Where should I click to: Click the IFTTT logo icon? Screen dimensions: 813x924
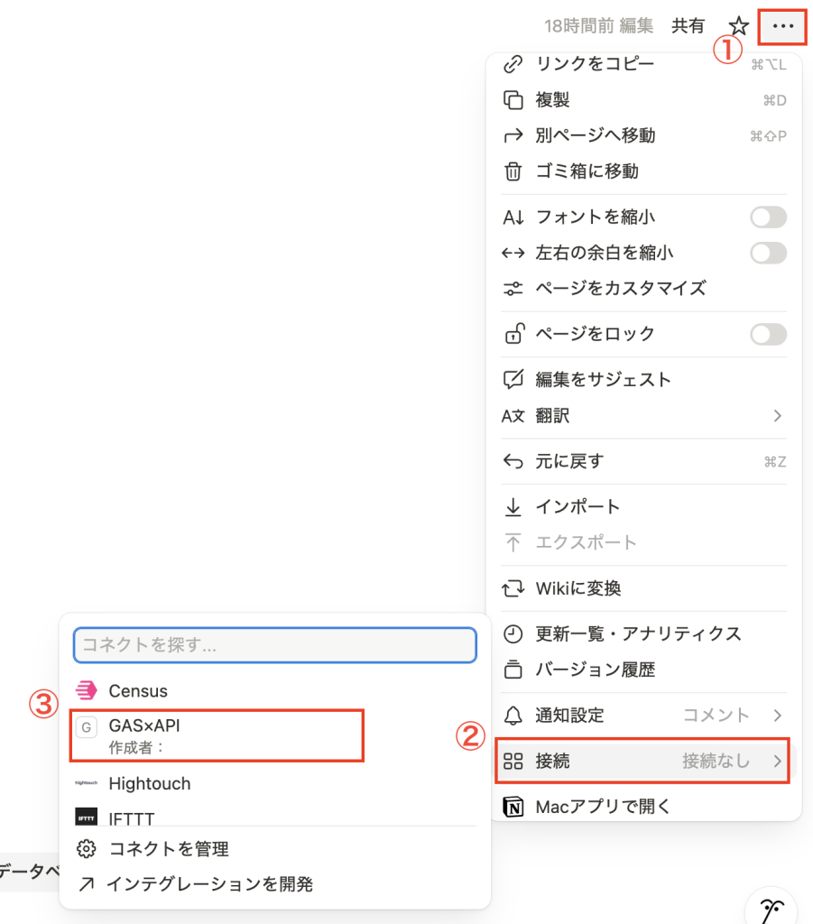pyautogui.click(x=87, y=818)
